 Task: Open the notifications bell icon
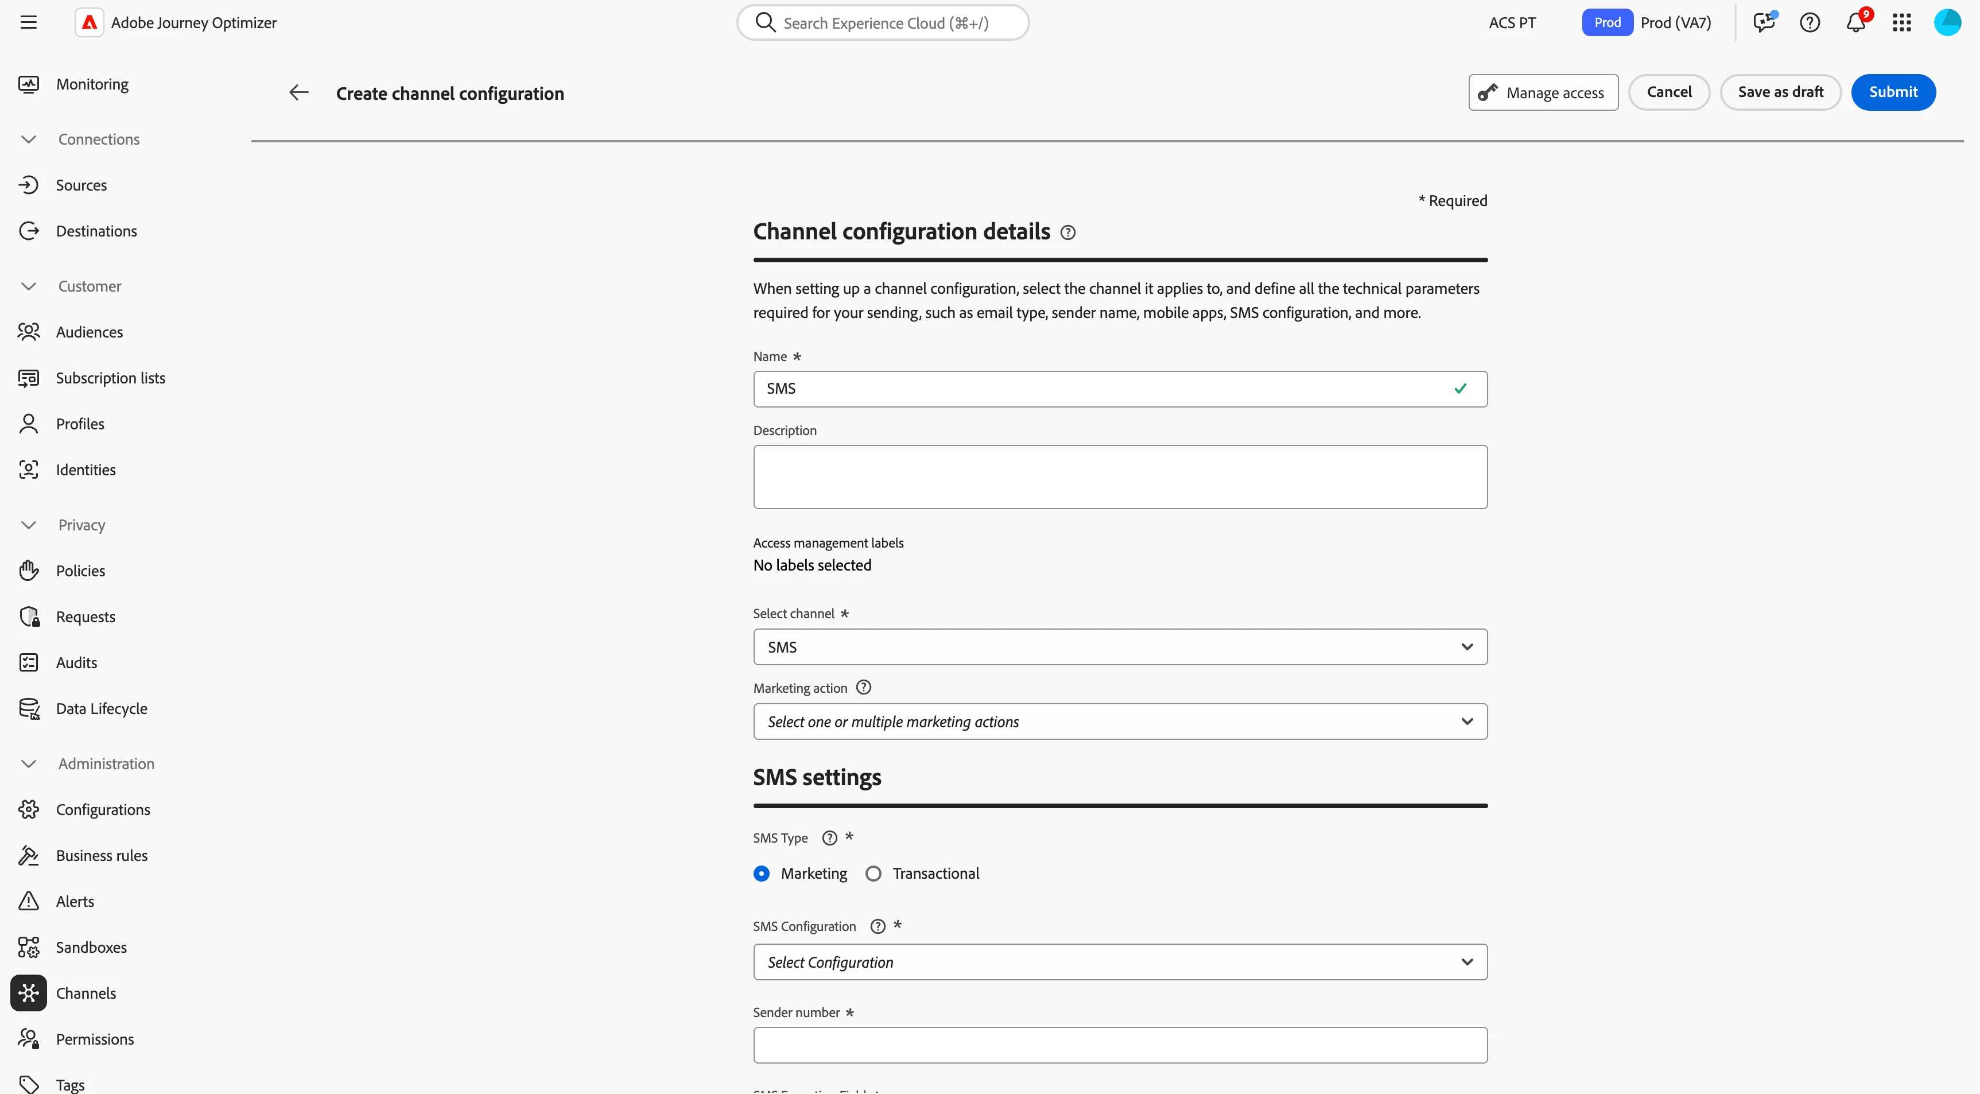(1855, 22)
